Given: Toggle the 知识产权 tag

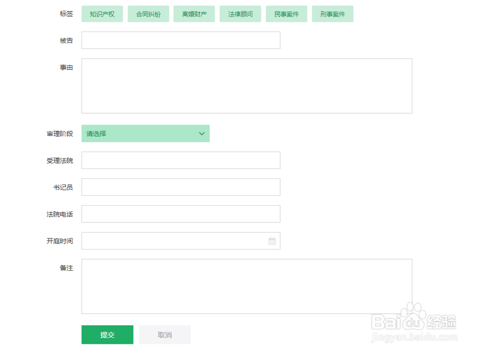Looking at the screenshot, I should click(102, 14).
